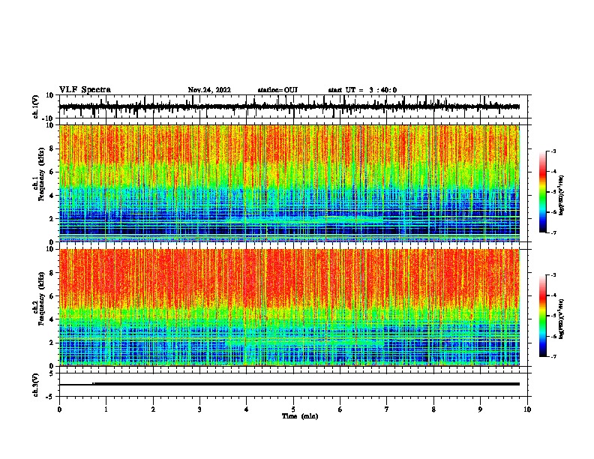This screenshot has width=594, height=459.
Task: Click tick label 1 on time axis
Action: pos(106,409)
